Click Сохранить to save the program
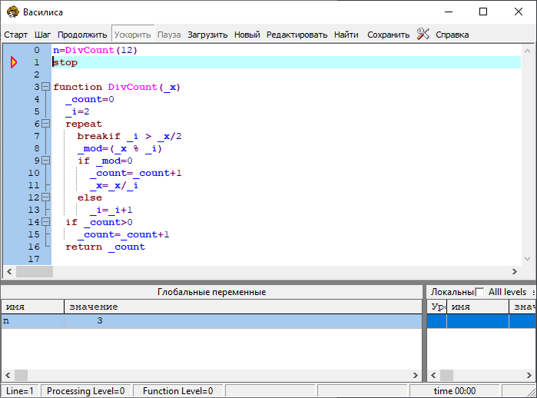Image resolution: width=537 pixels, height=398 pixels. (388, 35)
